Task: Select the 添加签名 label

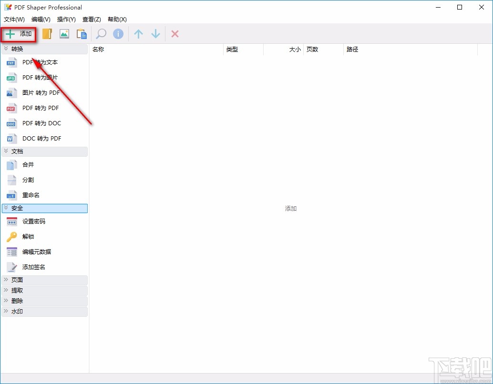Action: [34, 267]
